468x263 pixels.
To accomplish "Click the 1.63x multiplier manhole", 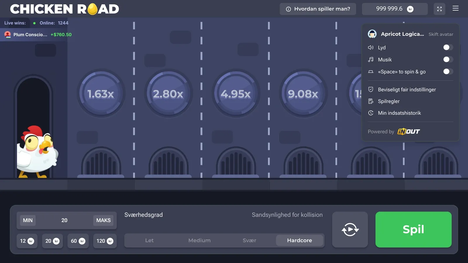I will (x=101, y=94).
